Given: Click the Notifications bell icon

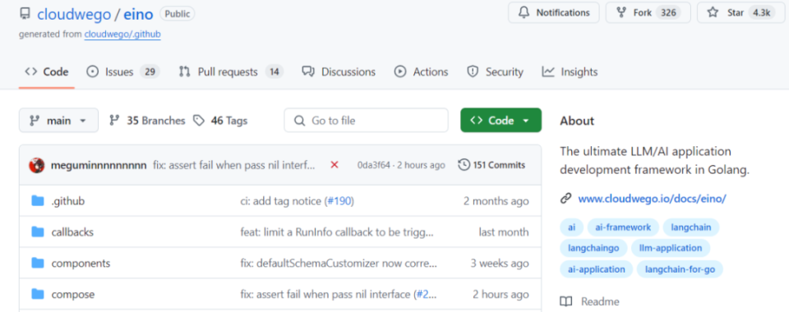Looking at the screenshot, I should [x=524, y=12].
